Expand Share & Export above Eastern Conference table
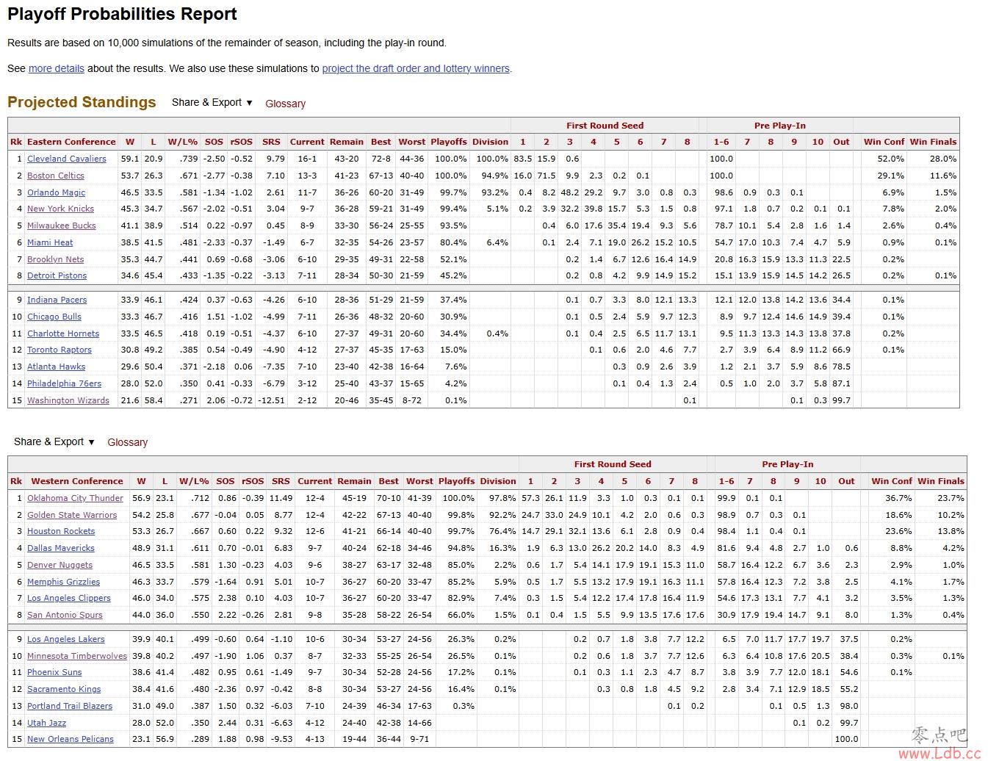 coord(212,102)
